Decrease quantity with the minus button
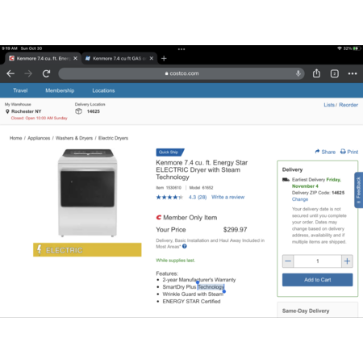The width and height of the screenshot is (363, 363). 288,261
